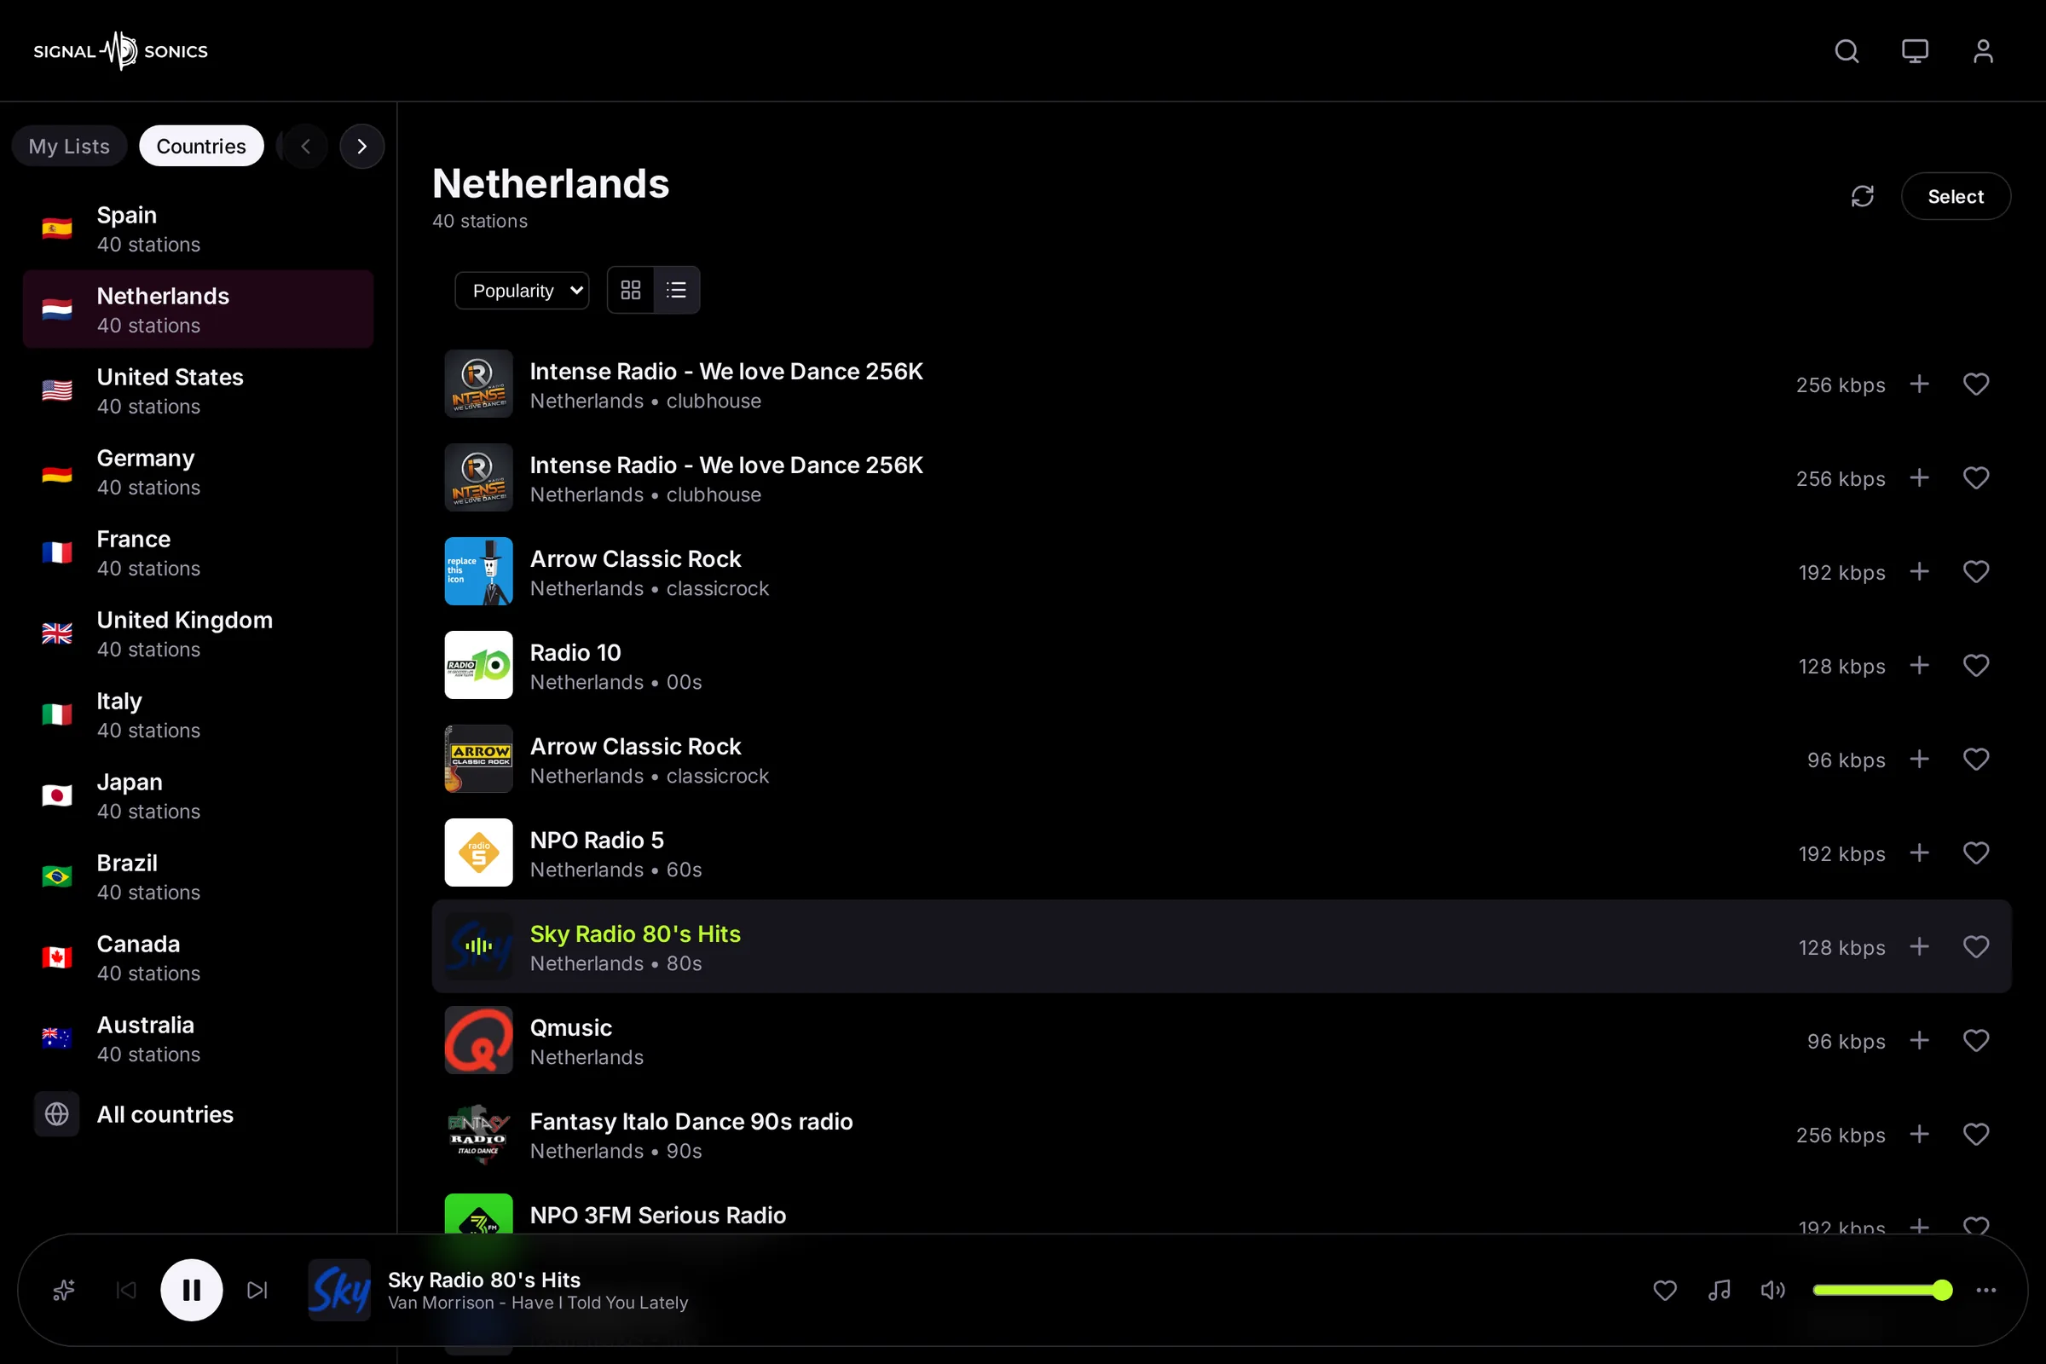Click the cast to screen icon
The width and height of the screenshot is (2046, 1364).
1915,51
